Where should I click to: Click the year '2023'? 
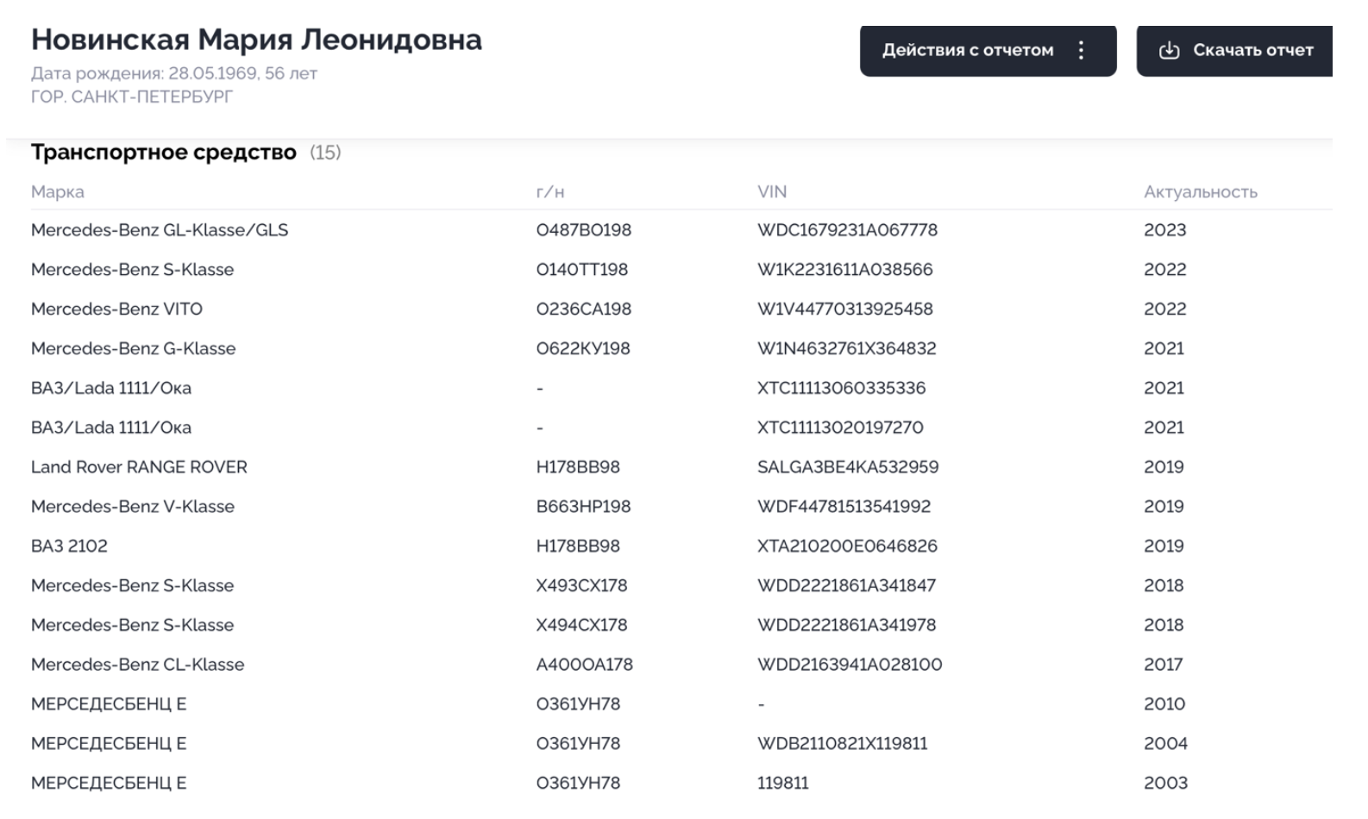(x=1165, y=230)
